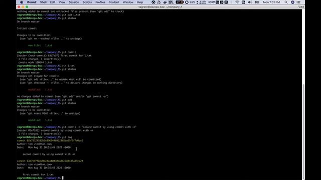
Task: Click the 'git add 1.txt' command
Action: click(x=71, y=14)
